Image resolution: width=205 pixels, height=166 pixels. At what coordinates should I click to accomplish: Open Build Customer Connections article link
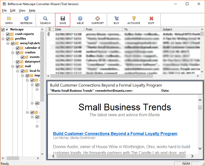(x=115, y=134)
